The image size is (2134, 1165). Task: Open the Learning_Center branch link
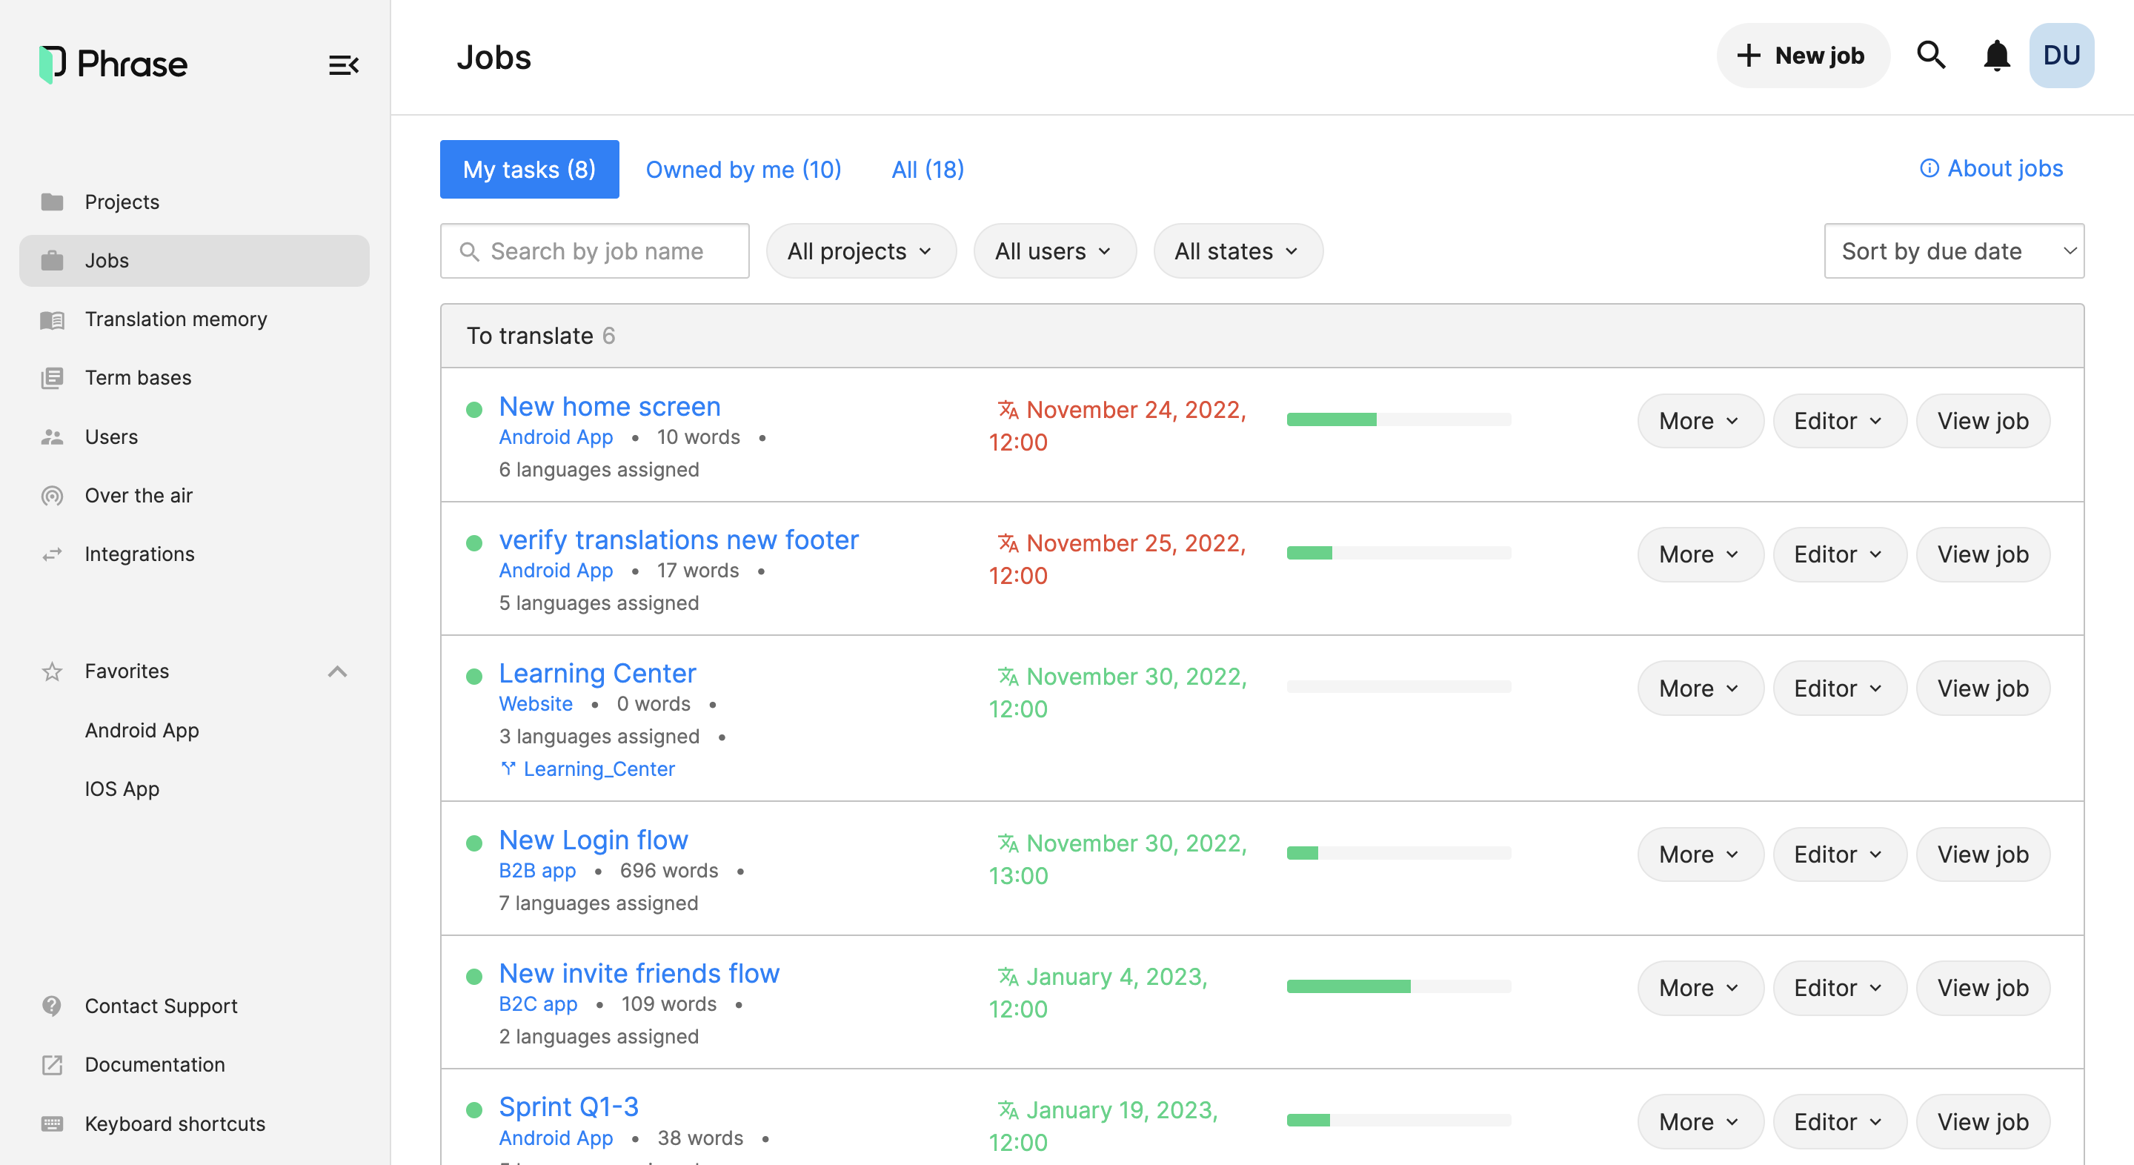click(598, 769)
